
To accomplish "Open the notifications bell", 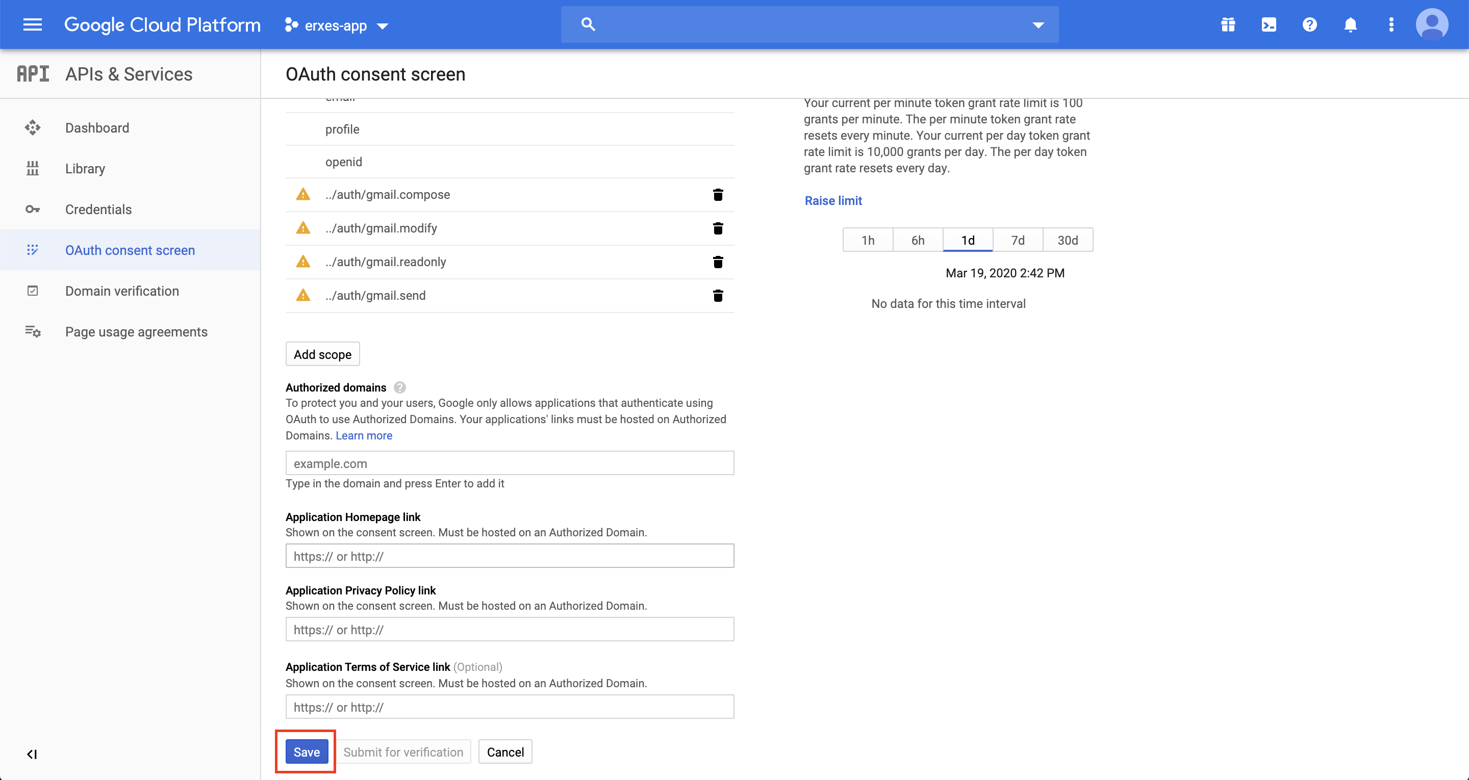I will (1350, 24).
